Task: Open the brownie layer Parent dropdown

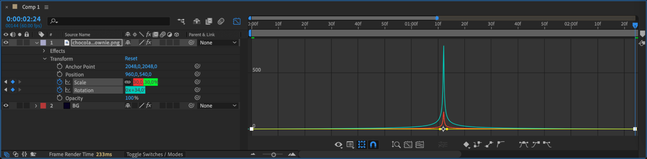Action: (x=218, y=43)
